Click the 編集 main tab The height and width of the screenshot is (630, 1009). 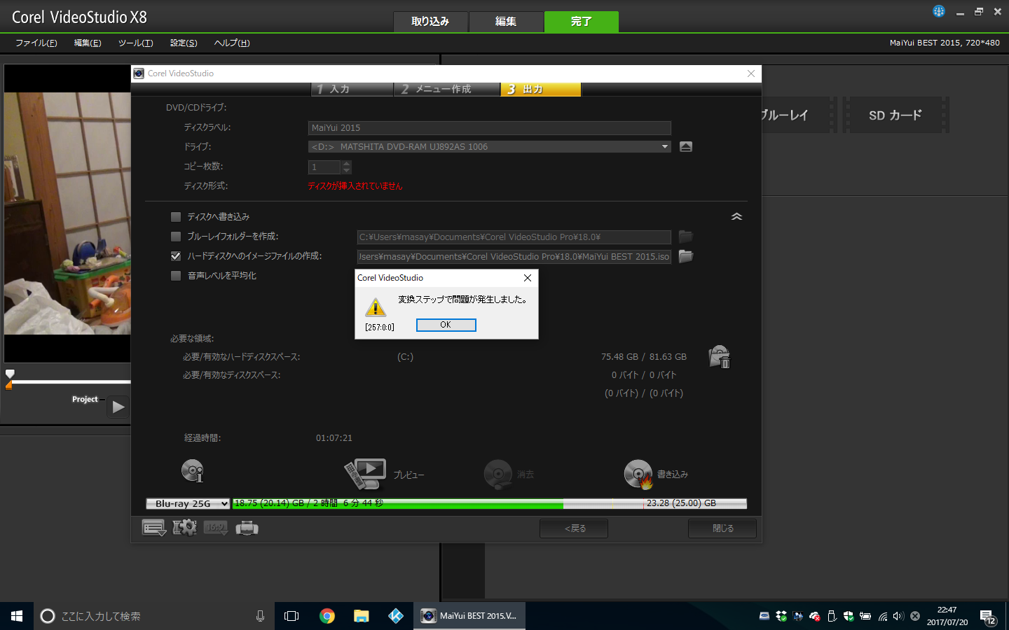506,22
